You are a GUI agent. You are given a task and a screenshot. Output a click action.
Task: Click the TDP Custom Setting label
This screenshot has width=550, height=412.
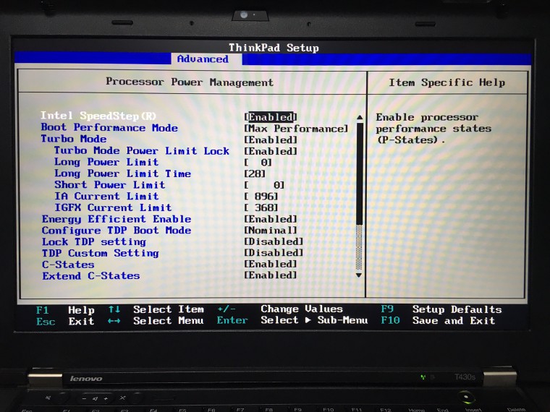[x=101, y=253]
